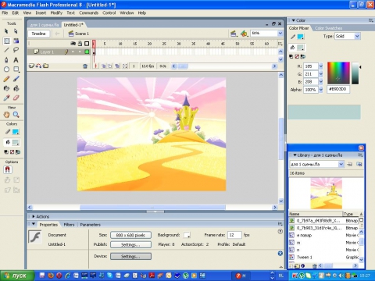Open the Control menu

[109, 12]
